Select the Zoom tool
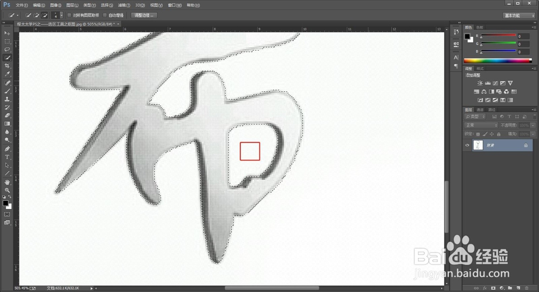539x292 pixels. (x=7, y=190)
